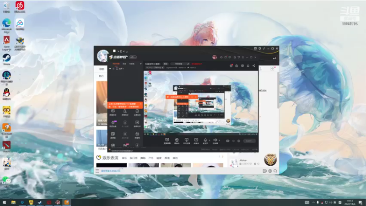Select the second scene tab
Screen dimensions: 366x206
tap(124, 64)
